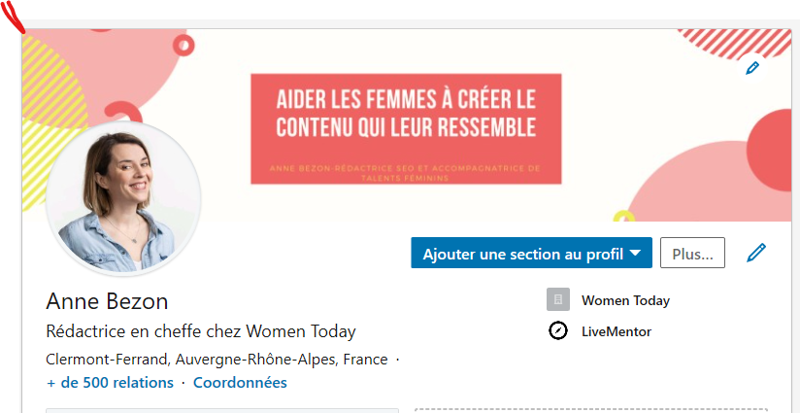
Task: Go to the LiveMentor name link
Action: click(x=616, y=331)
